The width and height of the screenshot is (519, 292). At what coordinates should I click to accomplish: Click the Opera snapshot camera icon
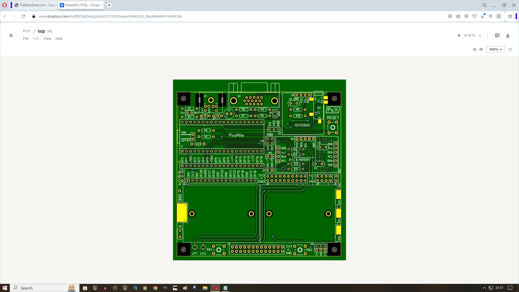click(x=458, y=16)
